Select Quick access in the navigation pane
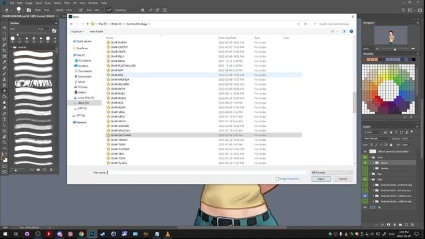Image resolution: width=425 pixels, height=239 pixels. (84, 41)
